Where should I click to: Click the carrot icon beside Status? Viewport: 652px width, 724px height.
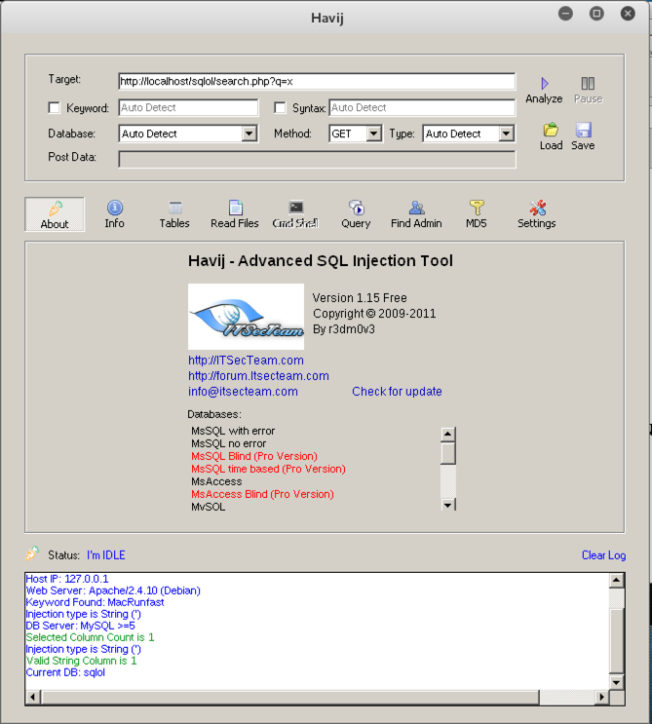coord(32,553)
